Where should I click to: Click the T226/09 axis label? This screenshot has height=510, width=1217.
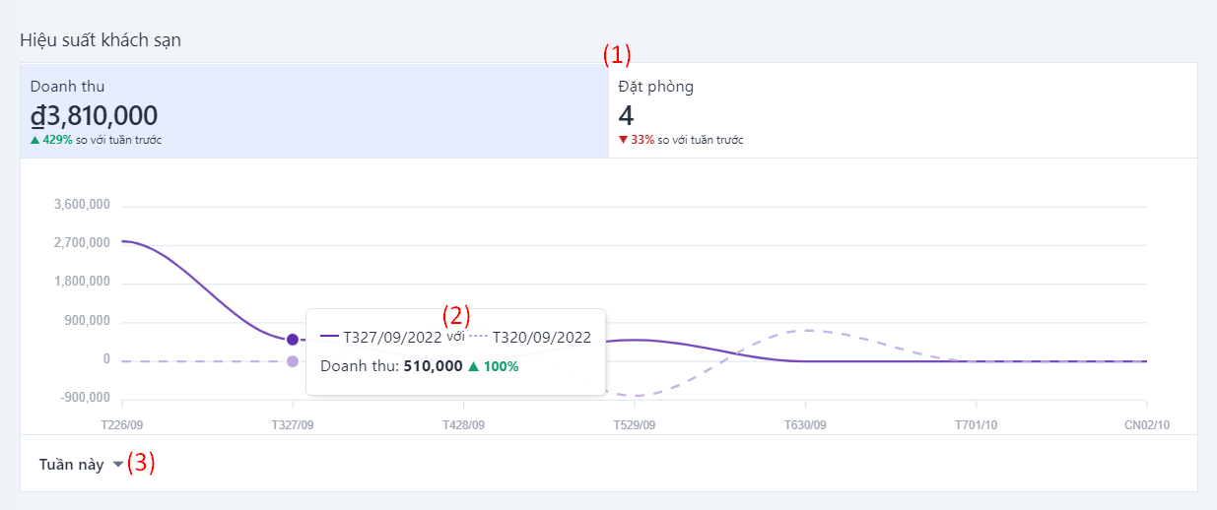[122, 425]
